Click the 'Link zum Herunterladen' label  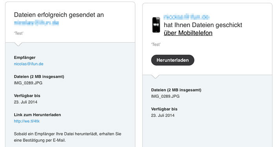click(x=37, y=115)
